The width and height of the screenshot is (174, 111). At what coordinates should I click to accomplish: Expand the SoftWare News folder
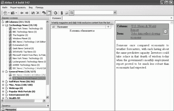coord(3,82)
